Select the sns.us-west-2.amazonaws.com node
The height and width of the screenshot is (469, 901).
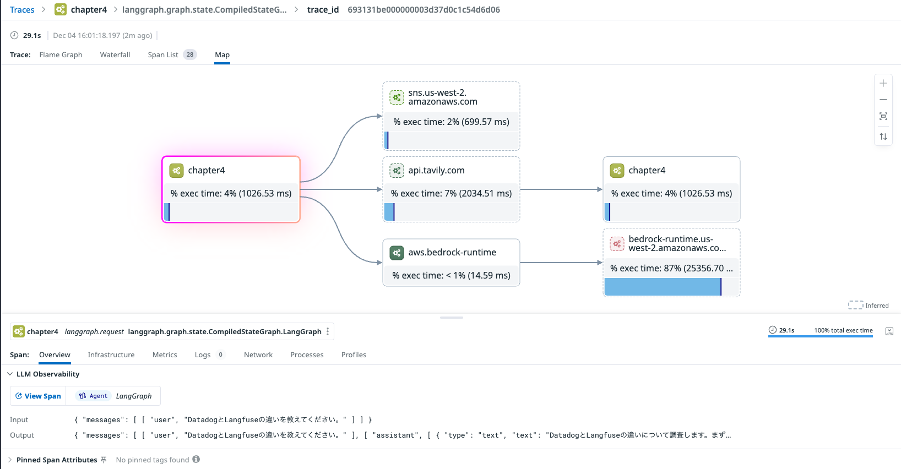(x=452, y=116)
